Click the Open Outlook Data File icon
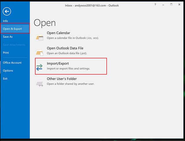Screen dimensions: 185x141 pyautogui.click(x=40, y=53)
